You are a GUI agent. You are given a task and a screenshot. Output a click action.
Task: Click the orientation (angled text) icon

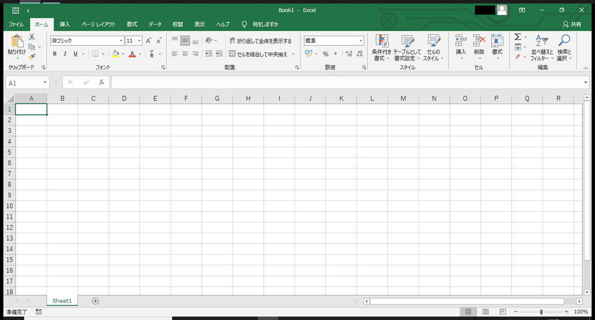click(x=209, y=41)
